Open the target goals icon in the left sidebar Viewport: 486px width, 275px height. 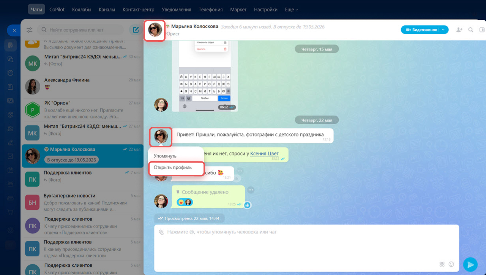coord(11,115)
